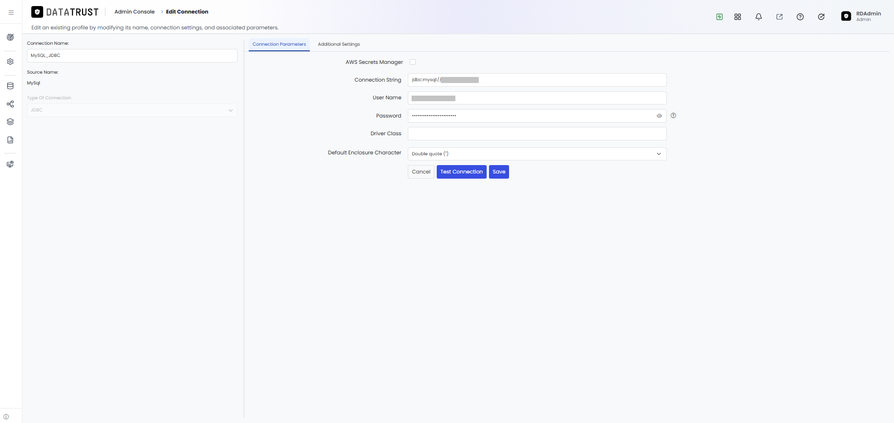
Task: Click the Connection Name input field
Action: click(x=132, y=55)
